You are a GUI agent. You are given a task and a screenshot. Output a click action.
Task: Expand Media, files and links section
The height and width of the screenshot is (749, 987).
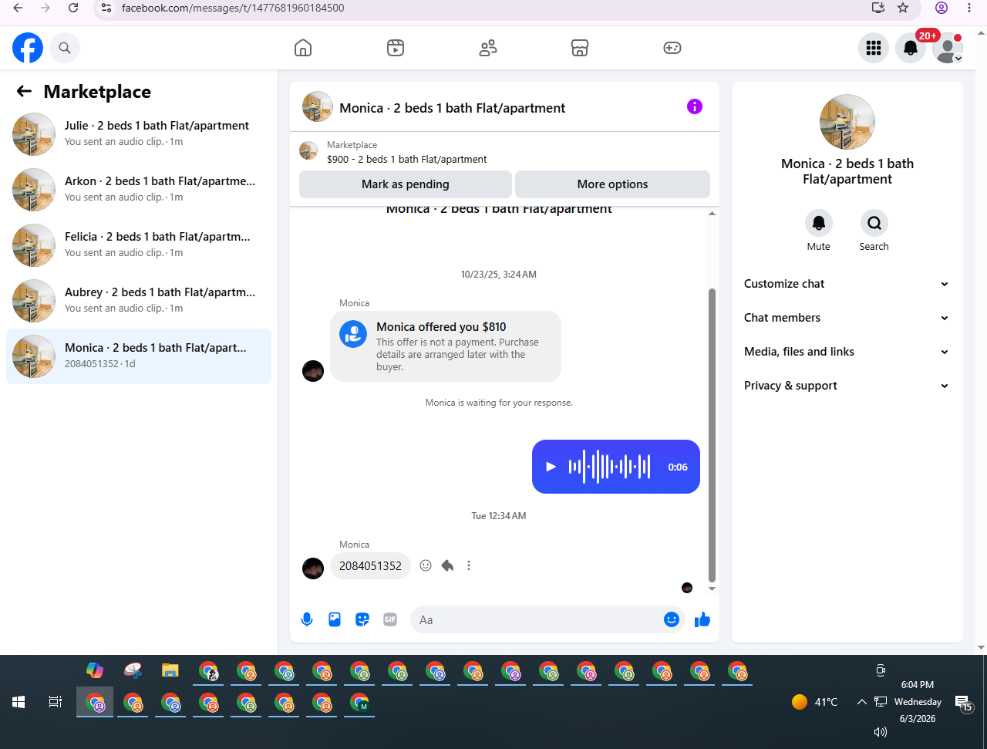tap(847, 352)
